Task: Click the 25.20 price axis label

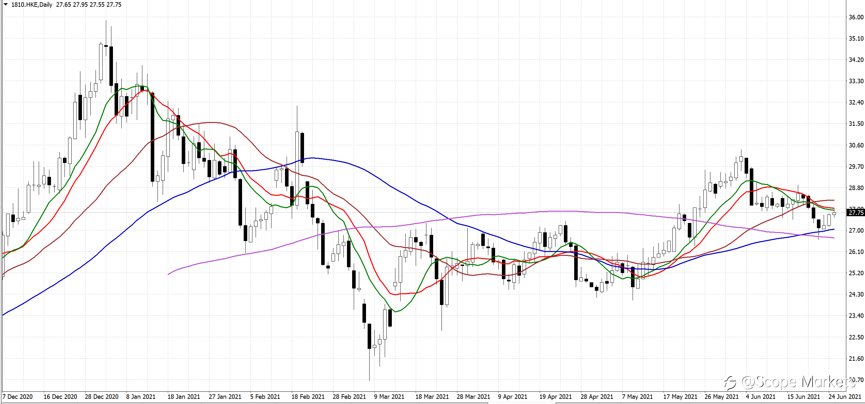Action: (x=856, y=273)
